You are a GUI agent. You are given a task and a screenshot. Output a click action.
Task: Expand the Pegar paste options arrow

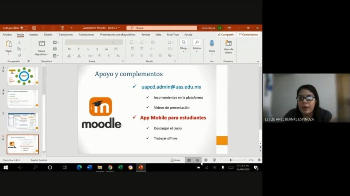click(x=9, y=54)
